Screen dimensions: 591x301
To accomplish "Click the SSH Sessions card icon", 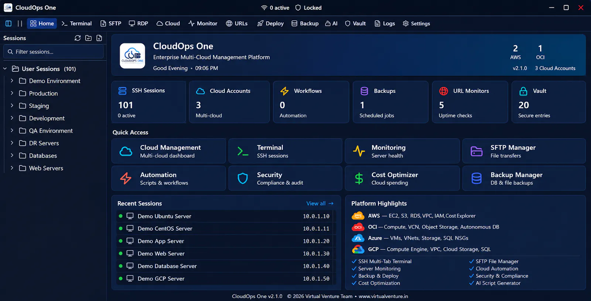I will (122, 91).
